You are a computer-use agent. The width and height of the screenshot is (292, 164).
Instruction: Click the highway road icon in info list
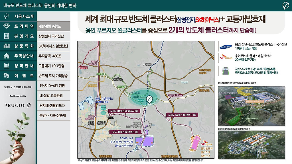click(x=226, y=71)
